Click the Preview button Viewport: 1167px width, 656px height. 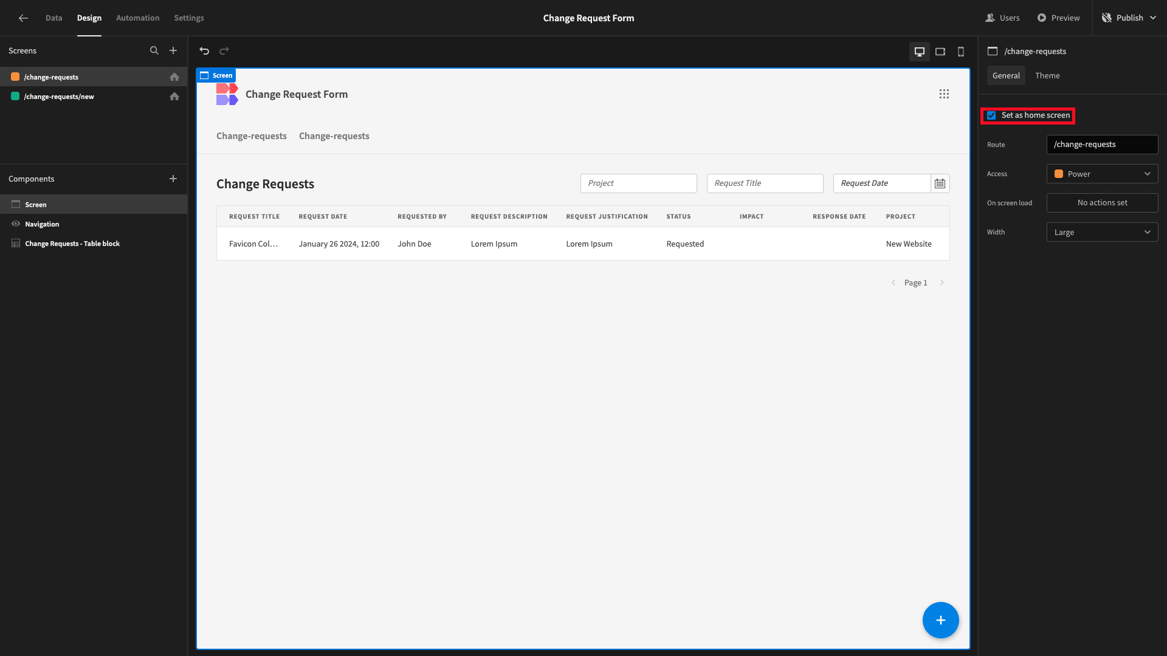1058,18
